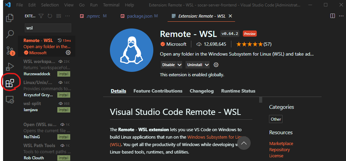Open the manage gear next to Uninstall

(x=216, y=65)
